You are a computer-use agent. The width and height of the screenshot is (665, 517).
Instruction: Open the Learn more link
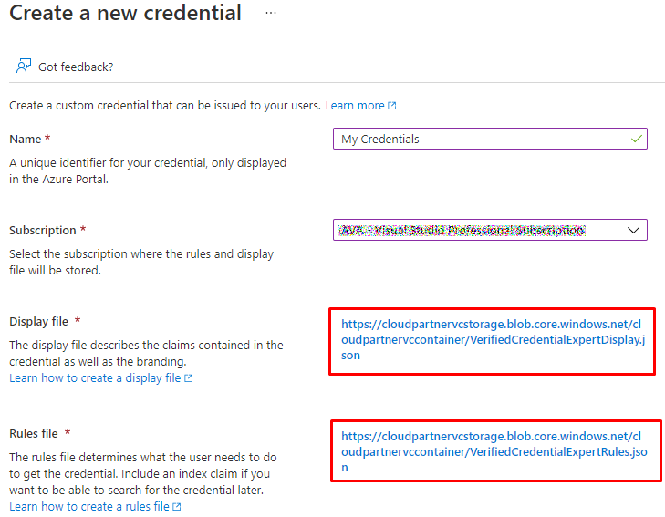tap(355, 106)
